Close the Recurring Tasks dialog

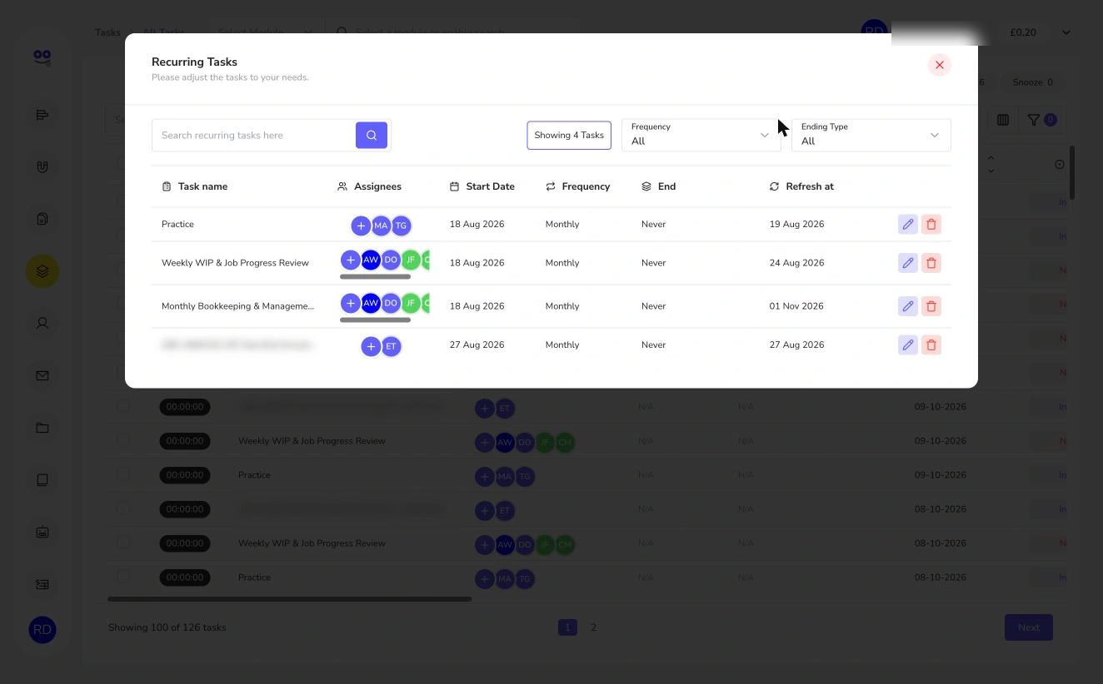coord(940,65)
